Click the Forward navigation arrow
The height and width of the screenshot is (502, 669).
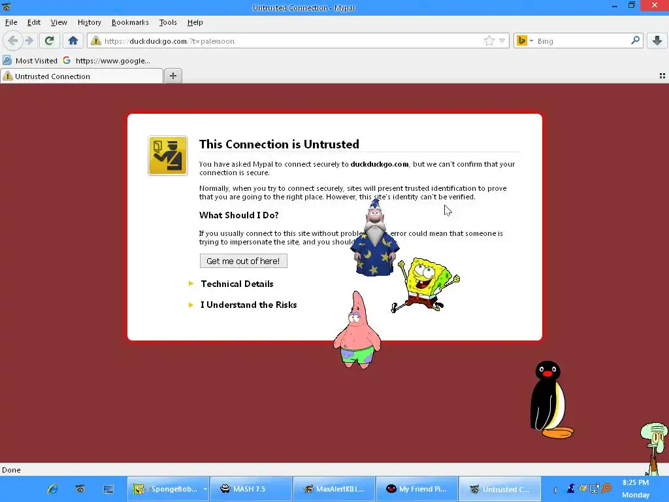pos(29,41)
